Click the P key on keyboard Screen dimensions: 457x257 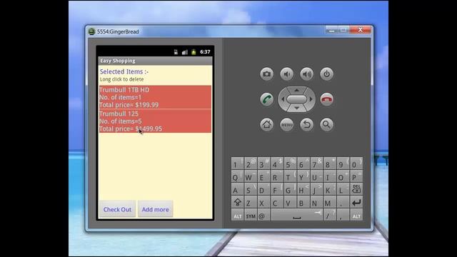tap(356, 176)
